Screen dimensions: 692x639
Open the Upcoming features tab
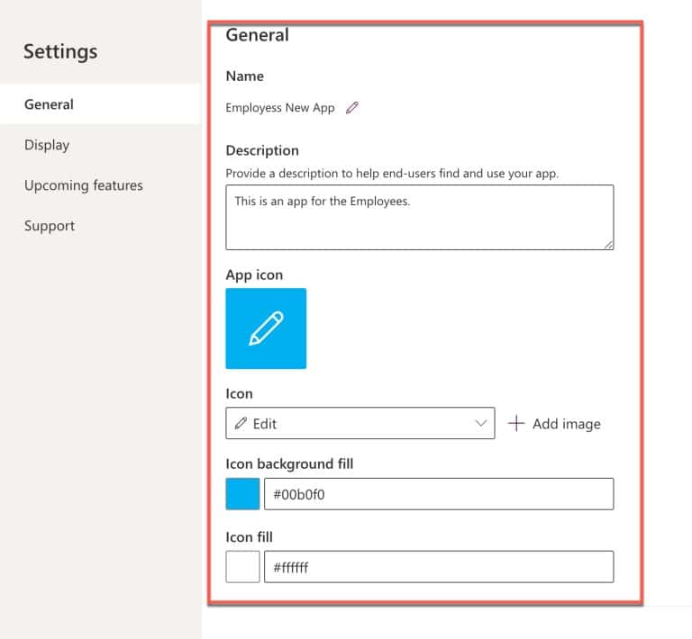pos(100,185)
